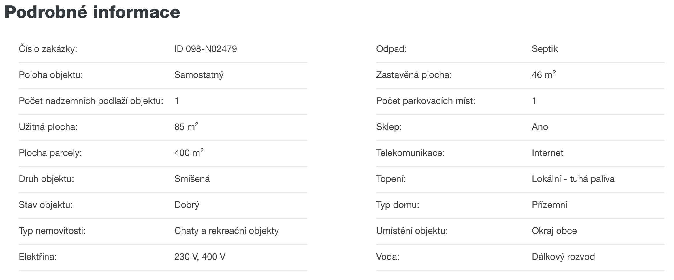This screenshot has width=674, height=280.
Task: Click the Počet nadzemních podlaží objektu label
Action: (x=91, y=101)
